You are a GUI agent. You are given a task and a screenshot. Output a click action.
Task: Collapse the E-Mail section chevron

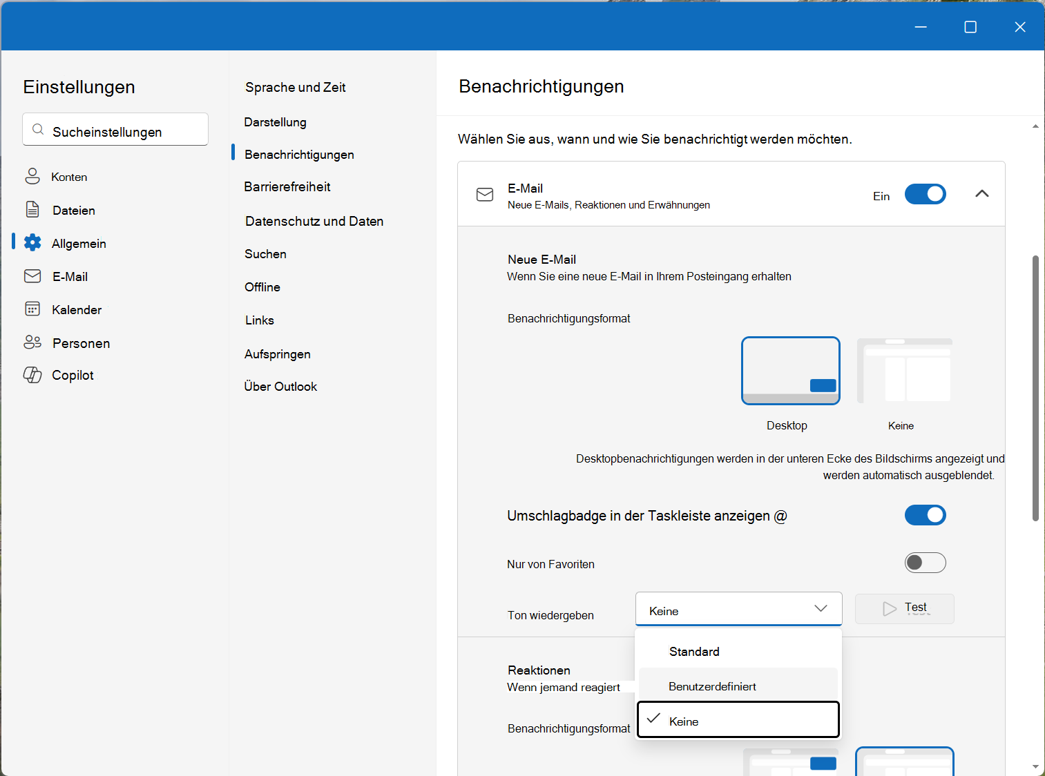(982, 194)
